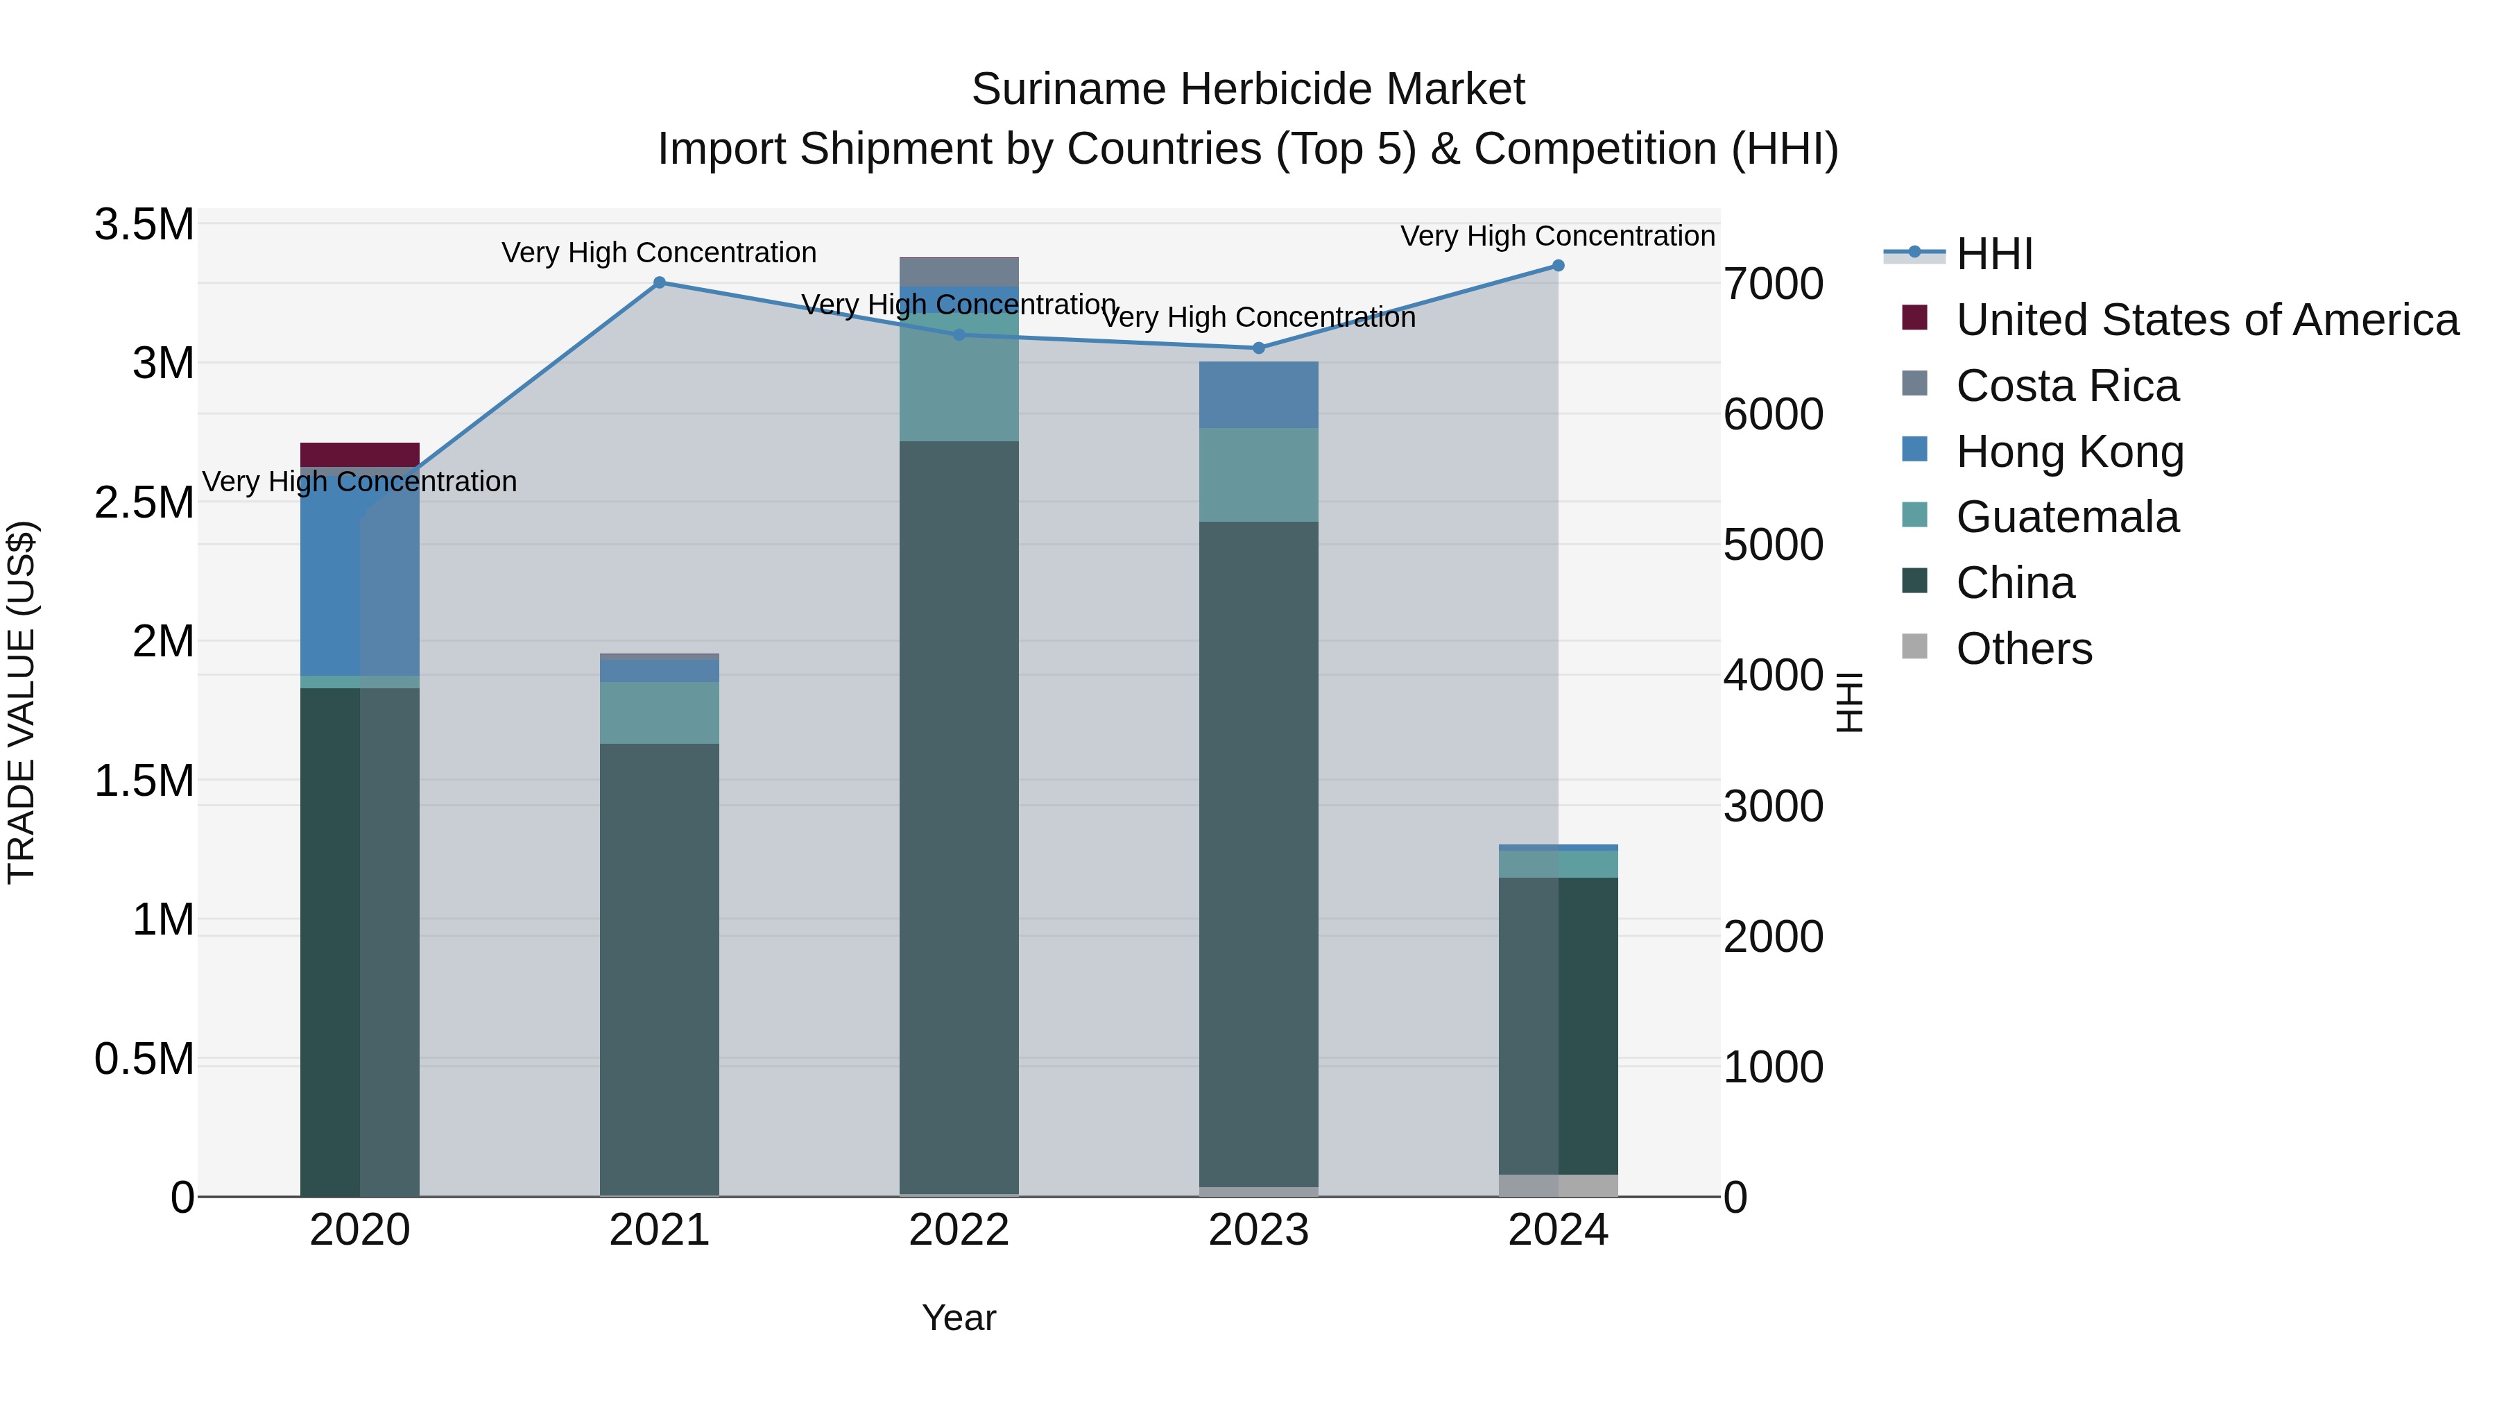The height and width of the screenshot is (1405, 2497).
Task: Select the 2021 HHI data point
Action: pyautogui.click(x=659, y=283)
